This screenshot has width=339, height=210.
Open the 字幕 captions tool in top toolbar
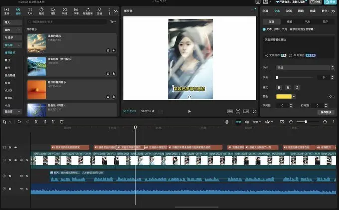[x=76, y=11]
